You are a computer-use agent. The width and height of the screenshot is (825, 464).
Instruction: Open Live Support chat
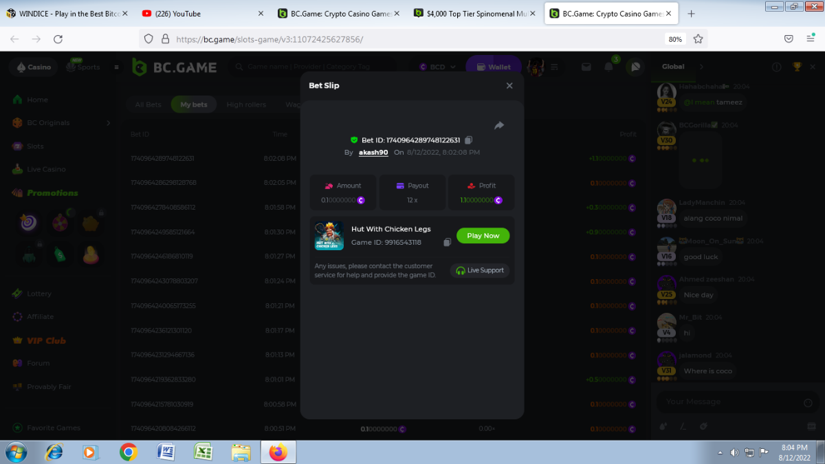pyautogui.click(x=480, y=271)
